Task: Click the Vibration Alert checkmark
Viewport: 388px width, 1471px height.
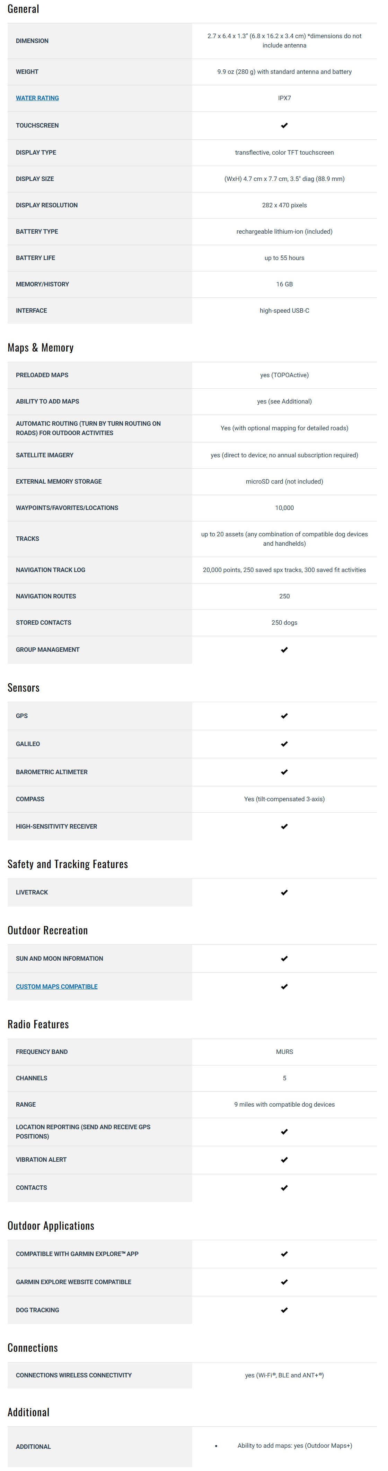Action: click(284, 1160)
